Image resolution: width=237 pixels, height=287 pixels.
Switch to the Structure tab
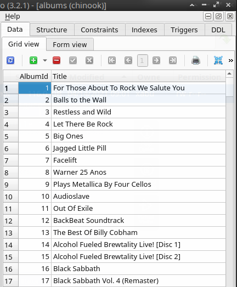tap(52, 30)
